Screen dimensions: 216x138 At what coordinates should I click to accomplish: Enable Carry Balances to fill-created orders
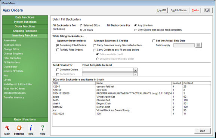coord(95,46)
